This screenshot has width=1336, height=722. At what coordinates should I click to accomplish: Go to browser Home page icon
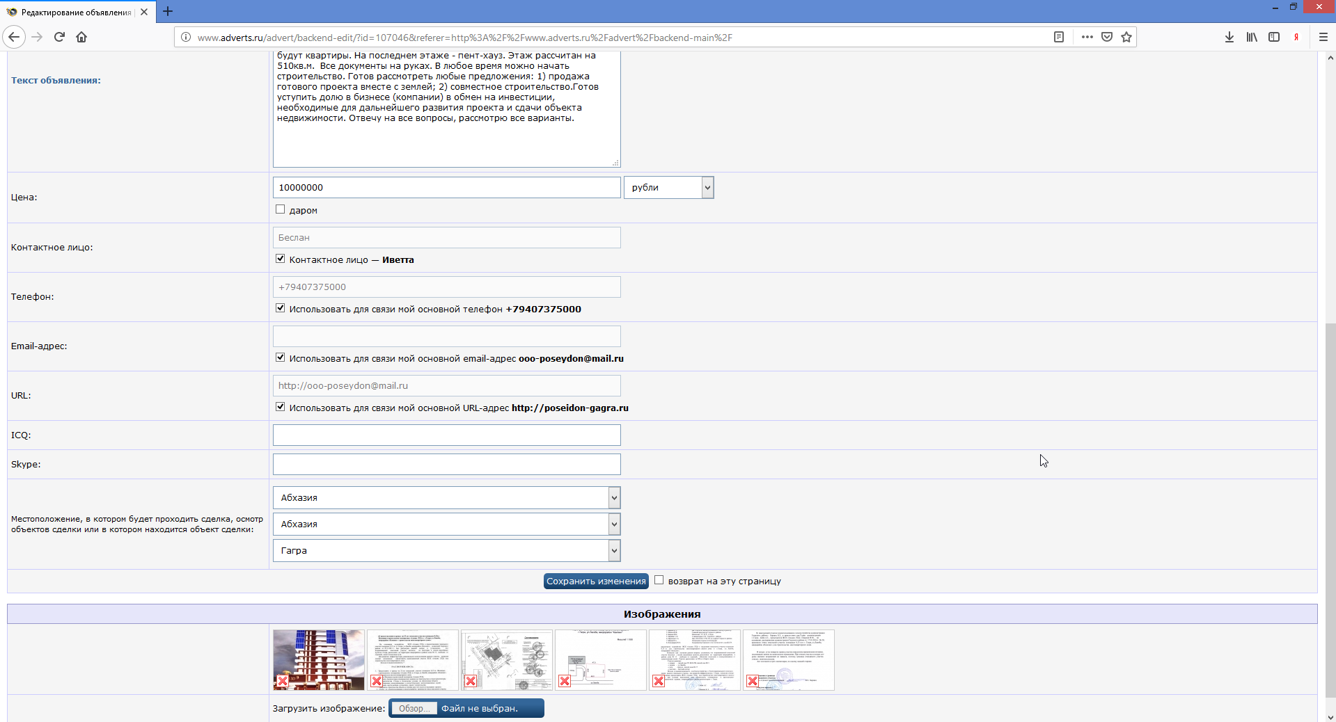(81, 37)
